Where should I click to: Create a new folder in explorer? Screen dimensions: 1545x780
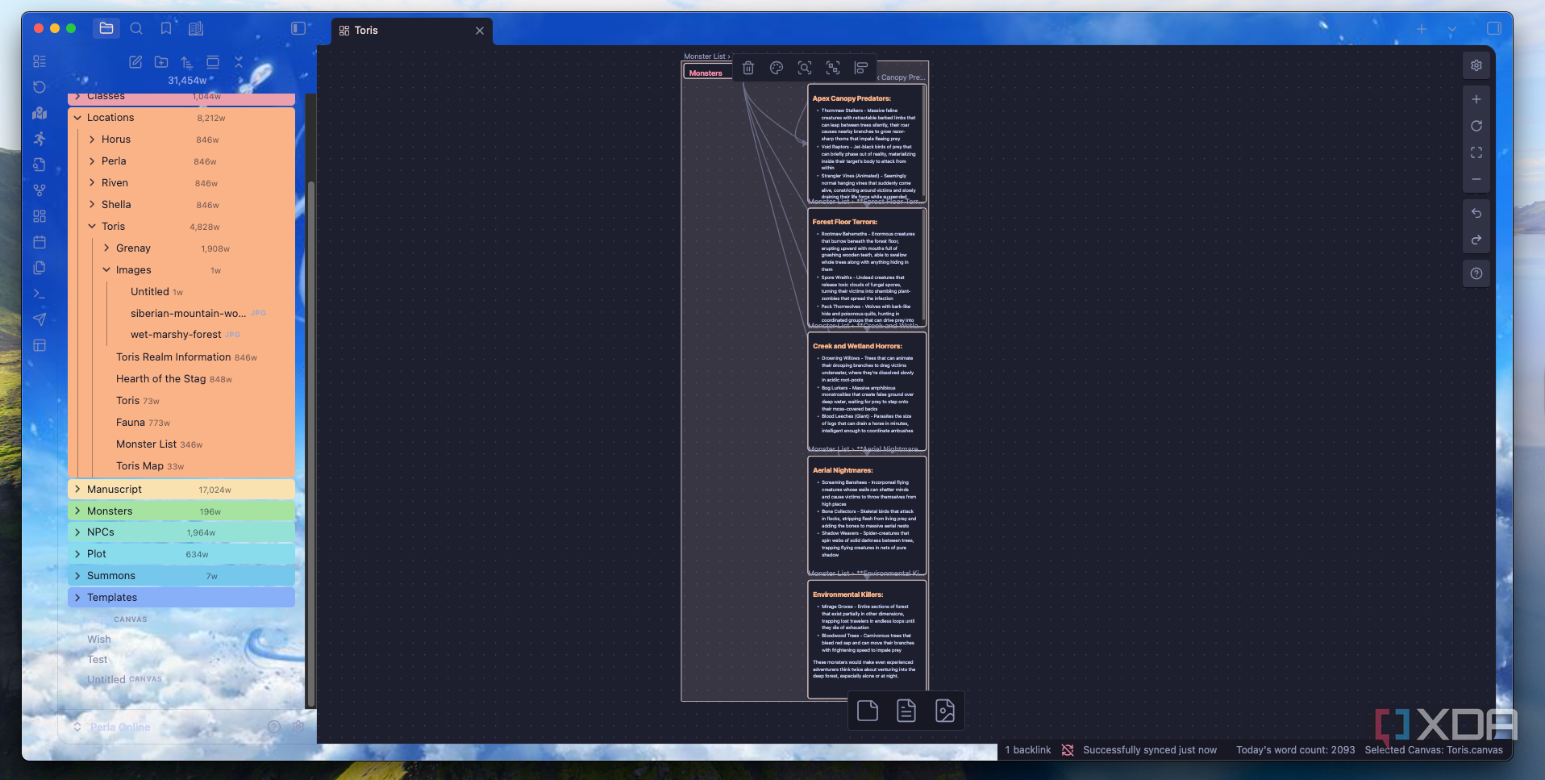[x=161, y=62]
